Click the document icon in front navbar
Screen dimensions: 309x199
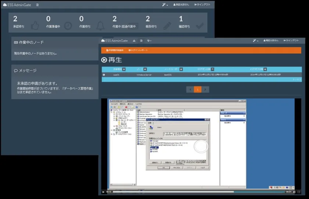click(141, 40)
